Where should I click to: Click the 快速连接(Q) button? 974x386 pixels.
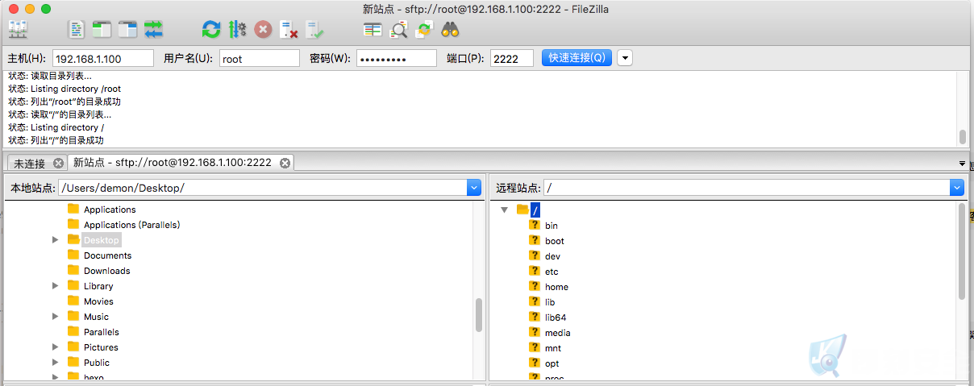[x=576, y=58]
